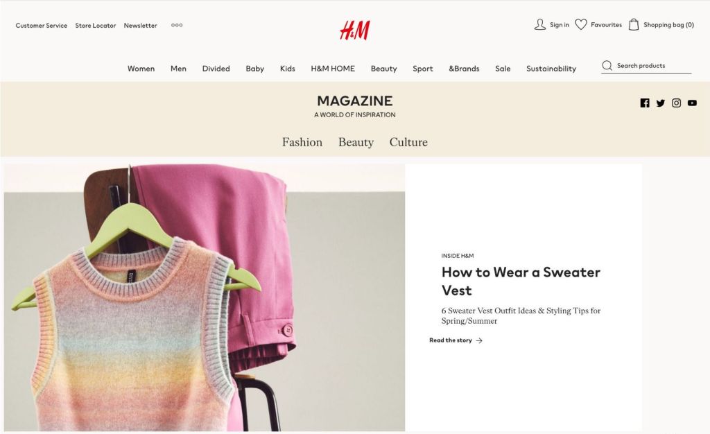Click Read the story link

pos(456,340)
